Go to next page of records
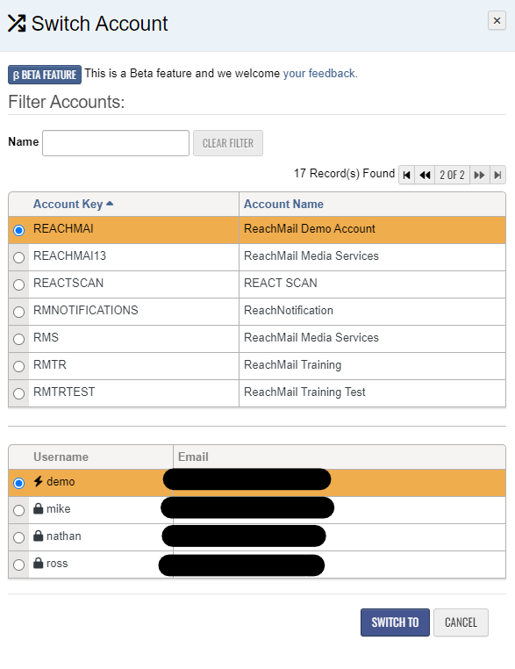Screen dimensions: 515x669 point(480,175)
